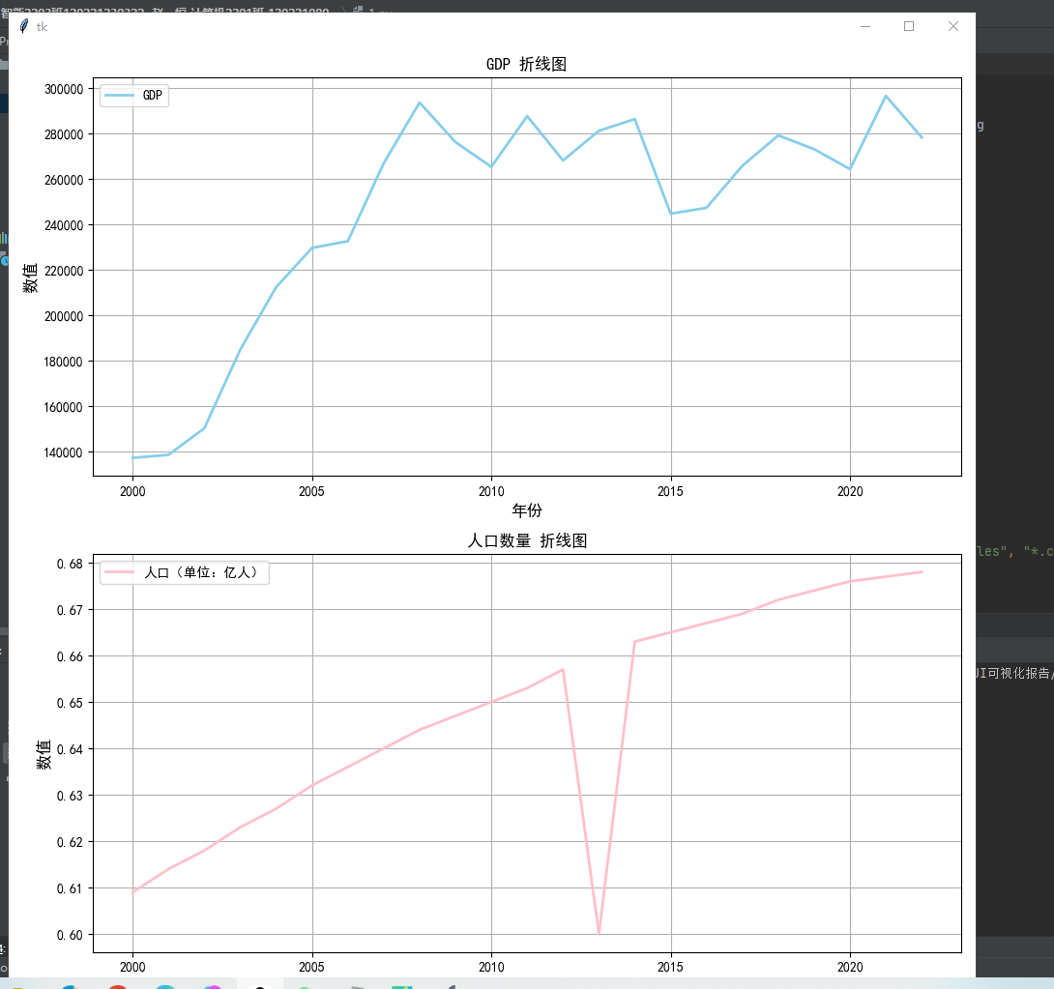Click the '数值' y-axis label of GDP chart

pyautogui.click(x=30, y=277)
